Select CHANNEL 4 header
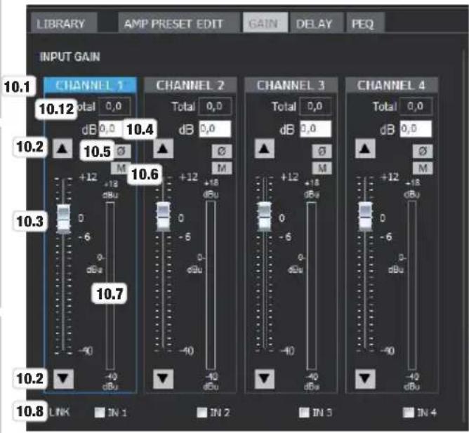The image size is (469, 433). tap(392, 85)
